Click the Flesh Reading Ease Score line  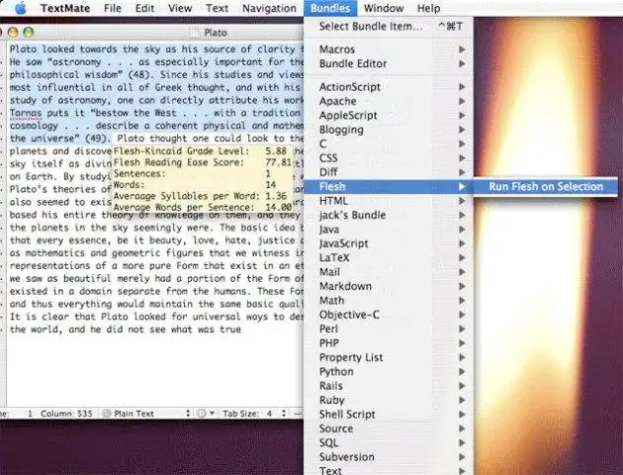click(203, 162)
